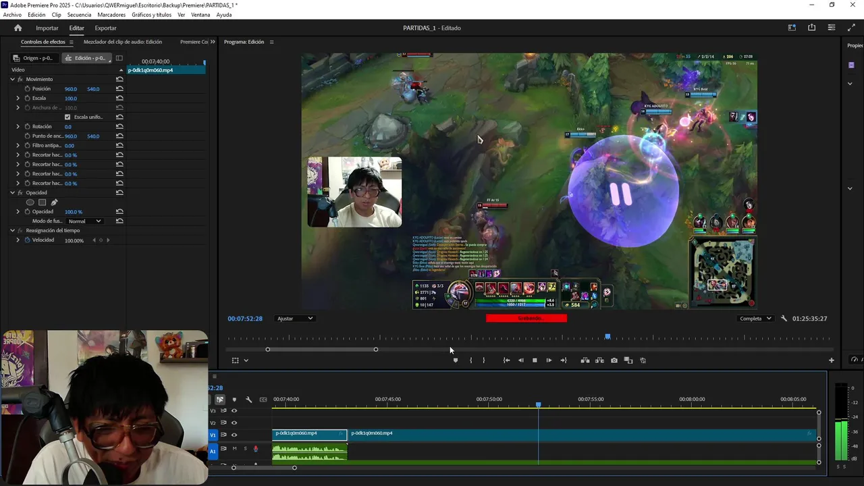
Task: Toggle animation stopwatch for Escala
Action: click(x=28, y=98)
